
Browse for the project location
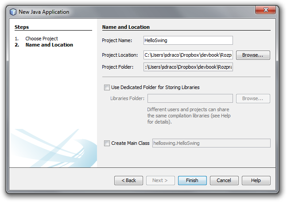(x=253, y=55)
